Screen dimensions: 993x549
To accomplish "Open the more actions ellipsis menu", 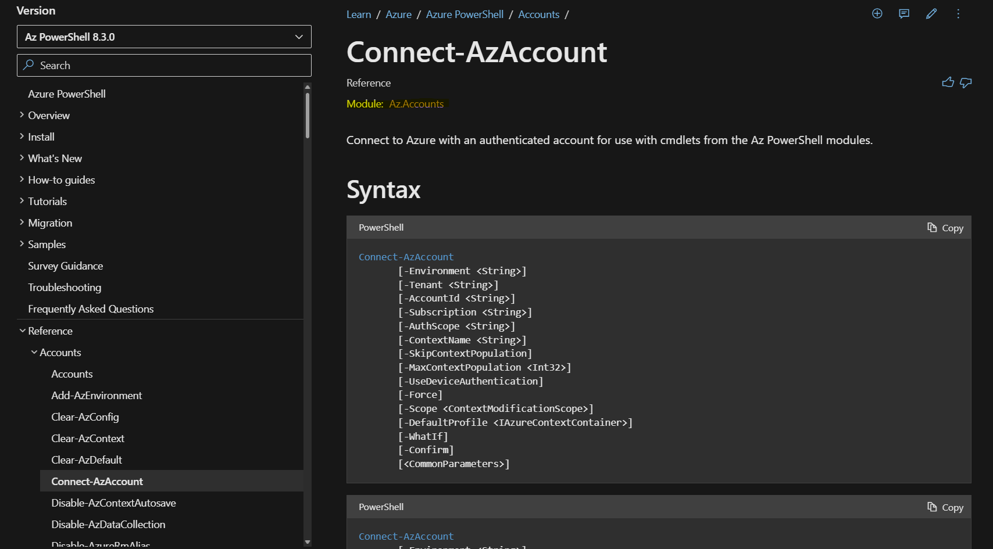I will (x=958, y=13).
